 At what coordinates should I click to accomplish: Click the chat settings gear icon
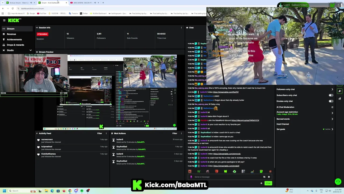click(x=261, y=183)
